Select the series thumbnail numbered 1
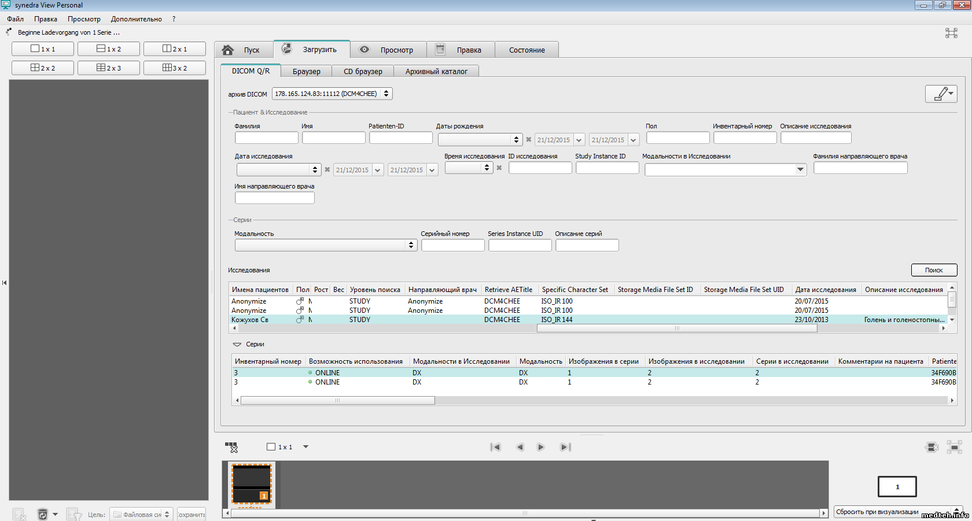The width and height of the screenshot is (972, 521). [x=252, y=485]
